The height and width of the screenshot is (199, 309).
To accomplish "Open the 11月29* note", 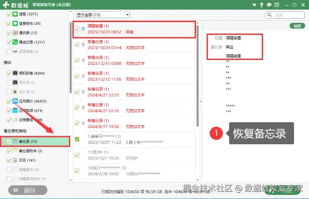I will coord(134,155).
